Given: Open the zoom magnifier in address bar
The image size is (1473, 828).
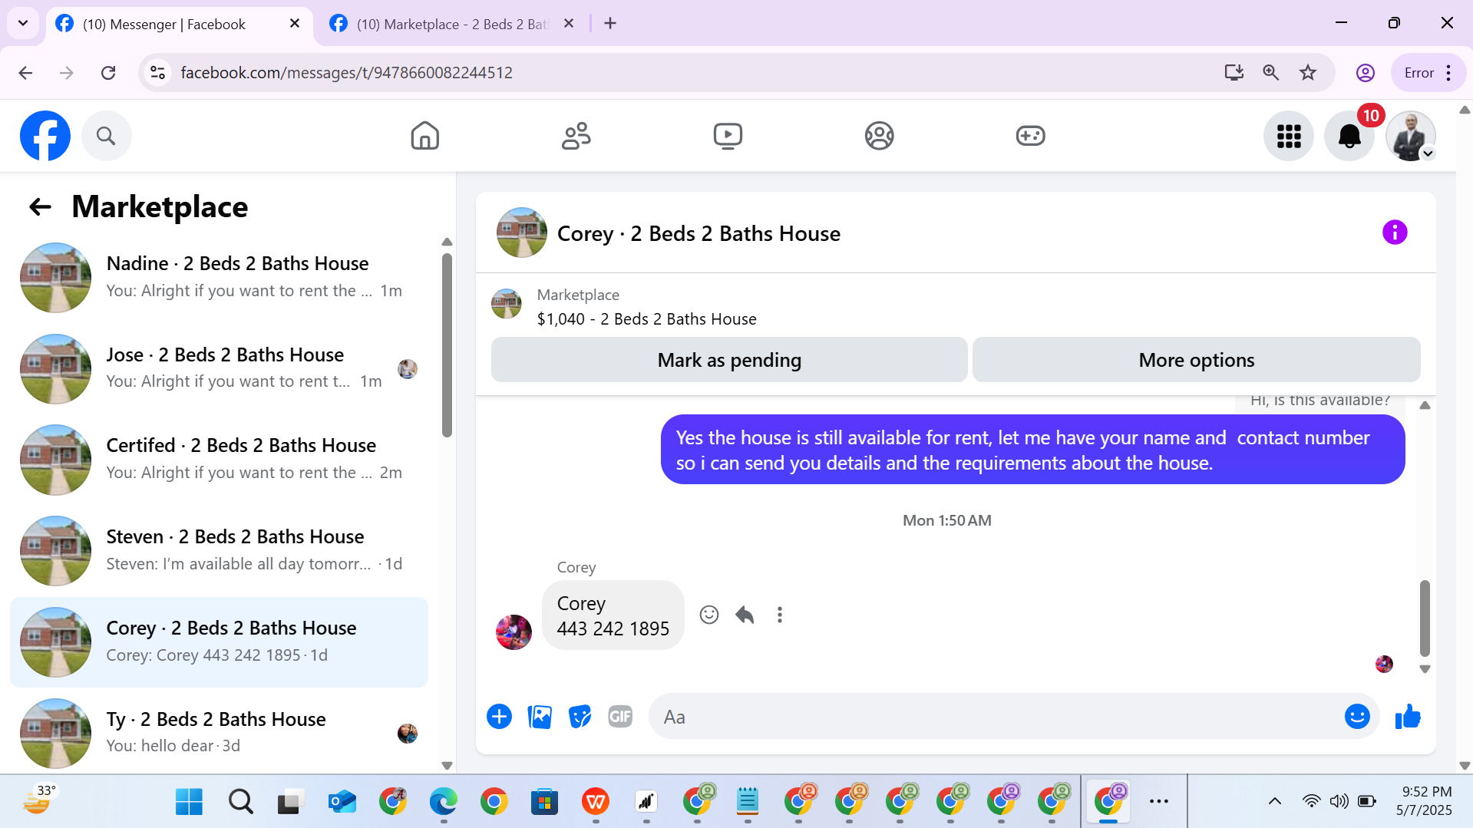Looking at the screenshot, I should (x=1271, y=73).
